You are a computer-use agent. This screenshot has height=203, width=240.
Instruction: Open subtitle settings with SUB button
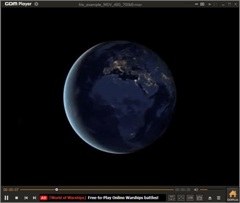click(x=190, y=198)
